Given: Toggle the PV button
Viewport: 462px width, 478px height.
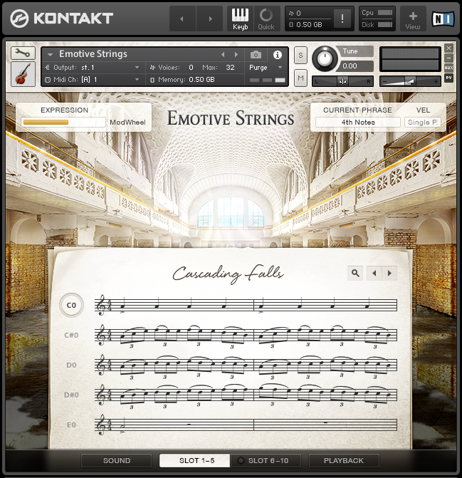Looking at the screenshot, I should coord(448,78).
